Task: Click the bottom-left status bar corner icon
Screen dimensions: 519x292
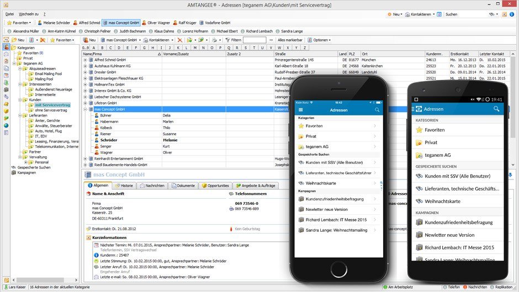Action: [6, 280]
